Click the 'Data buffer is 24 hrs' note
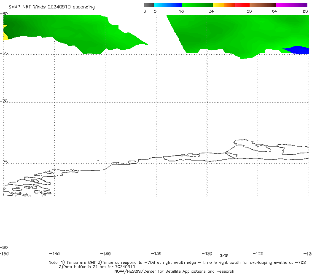Screen dimensions: 312x274 pyautogui.click(x=97, y=267)
